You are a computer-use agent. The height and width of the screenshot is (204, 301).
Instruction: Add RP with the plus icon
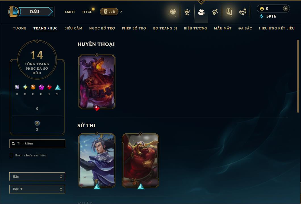[285, 8]
